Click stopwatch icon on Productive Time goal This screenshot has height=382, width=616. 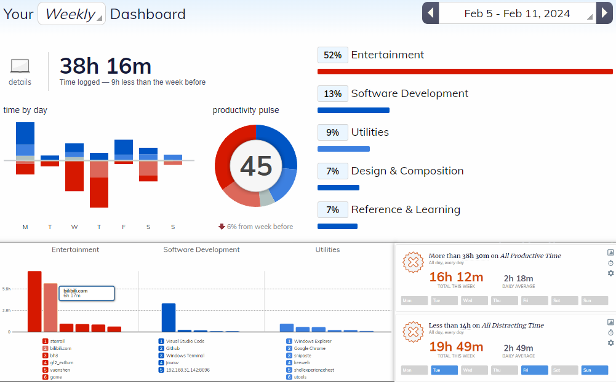[610, 263]
